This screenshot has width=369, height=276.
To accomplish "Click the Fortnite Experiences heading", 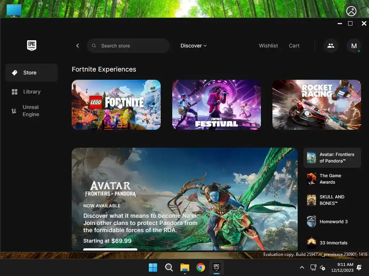I will coord(104,69).
